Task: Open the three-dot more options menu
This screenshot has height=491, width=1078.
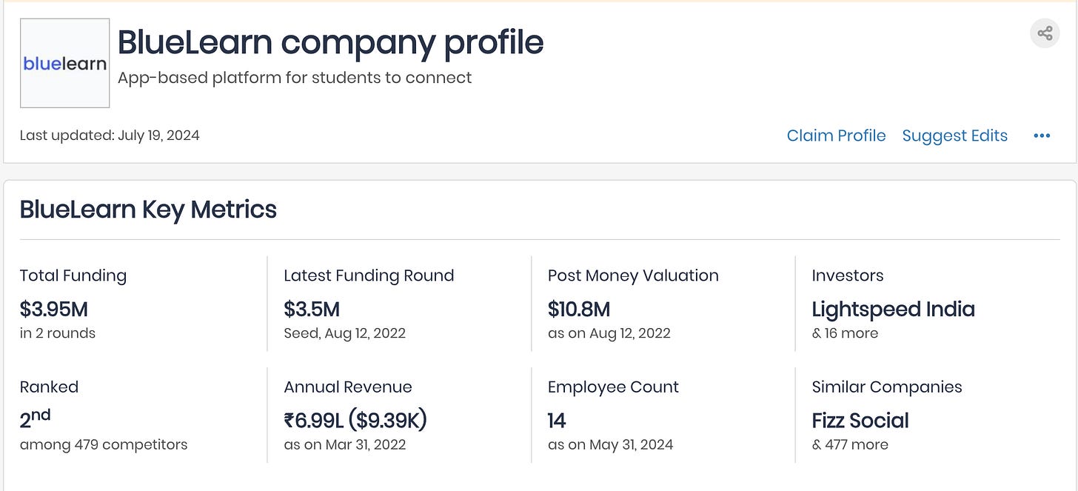Action: point(1042,136)
